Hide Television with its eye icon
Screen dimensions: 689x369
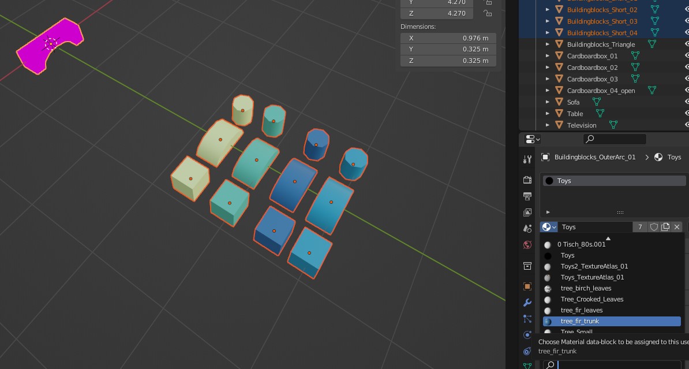(x=687, y=125)
